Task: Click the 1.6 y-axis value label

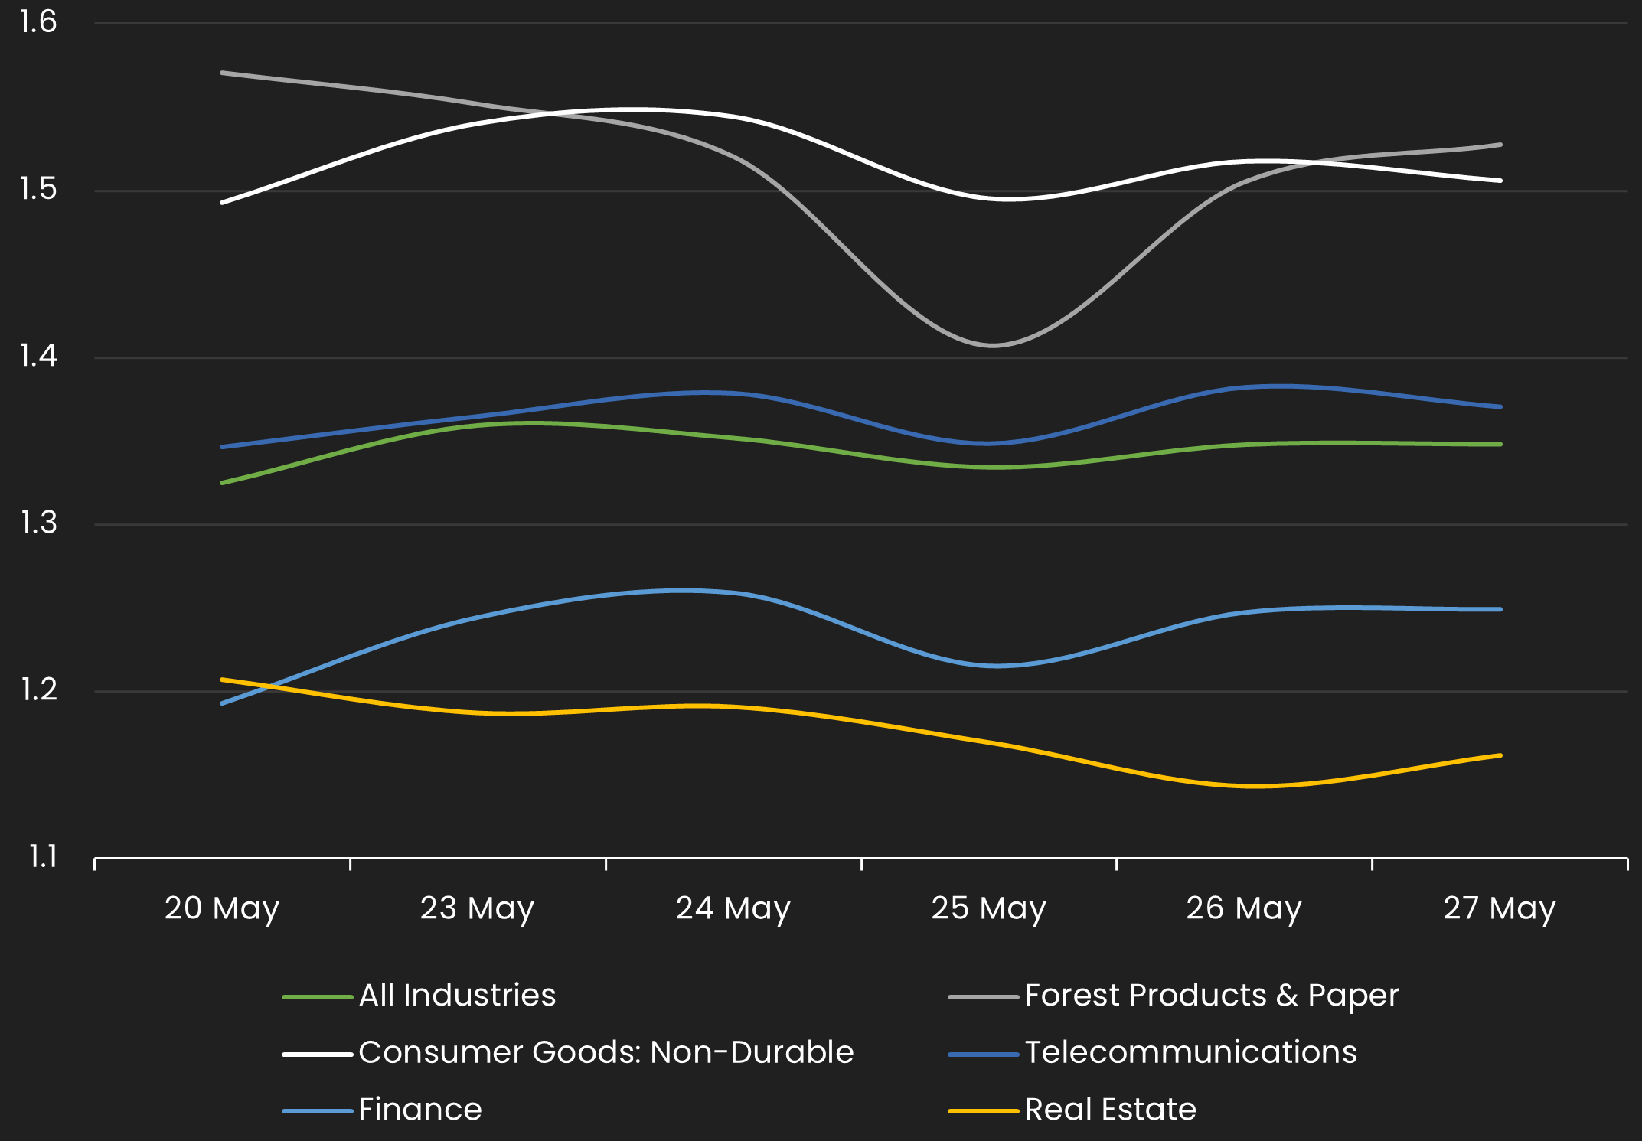Action: tap(38, 22)
